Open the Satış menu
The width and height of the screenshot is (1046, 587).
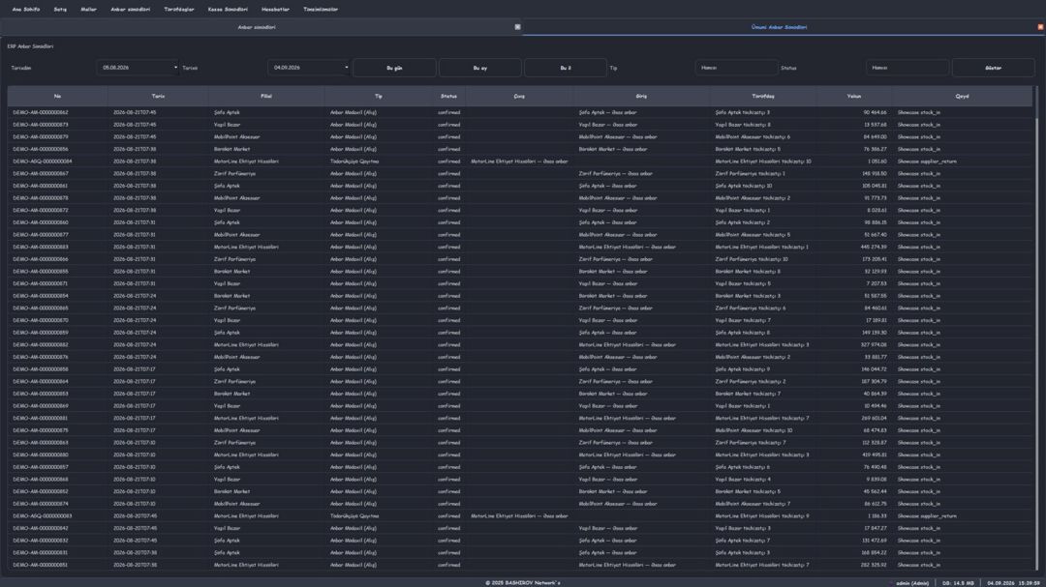[x=60, y=10]
